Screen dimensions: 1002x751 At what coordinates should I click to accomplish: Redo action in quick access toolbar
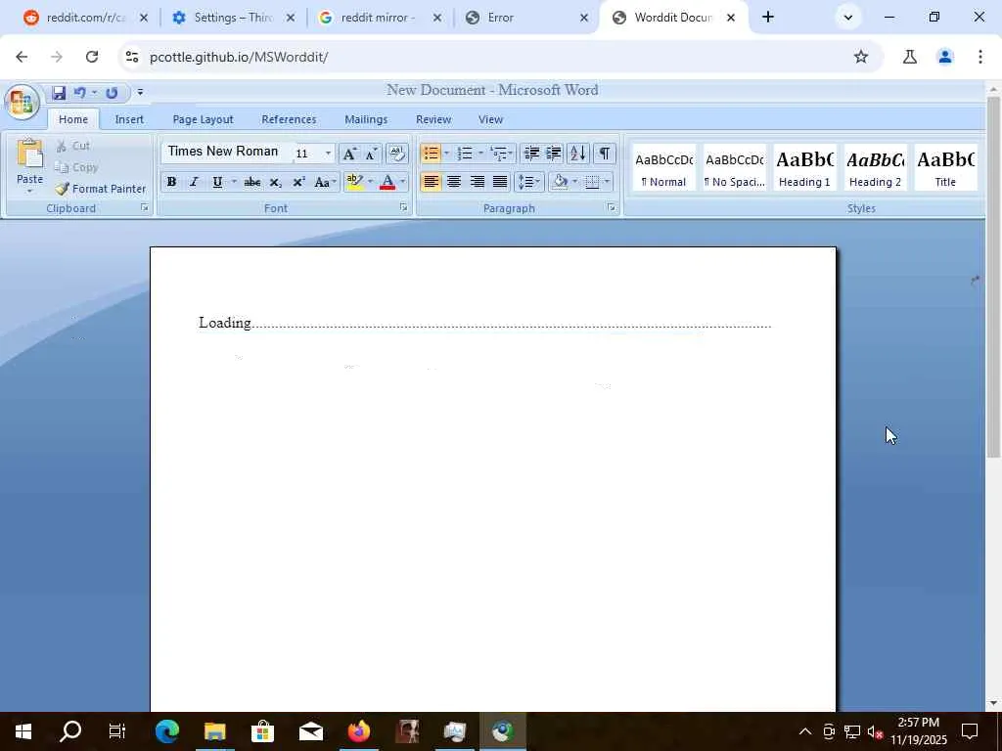point(112,93)
